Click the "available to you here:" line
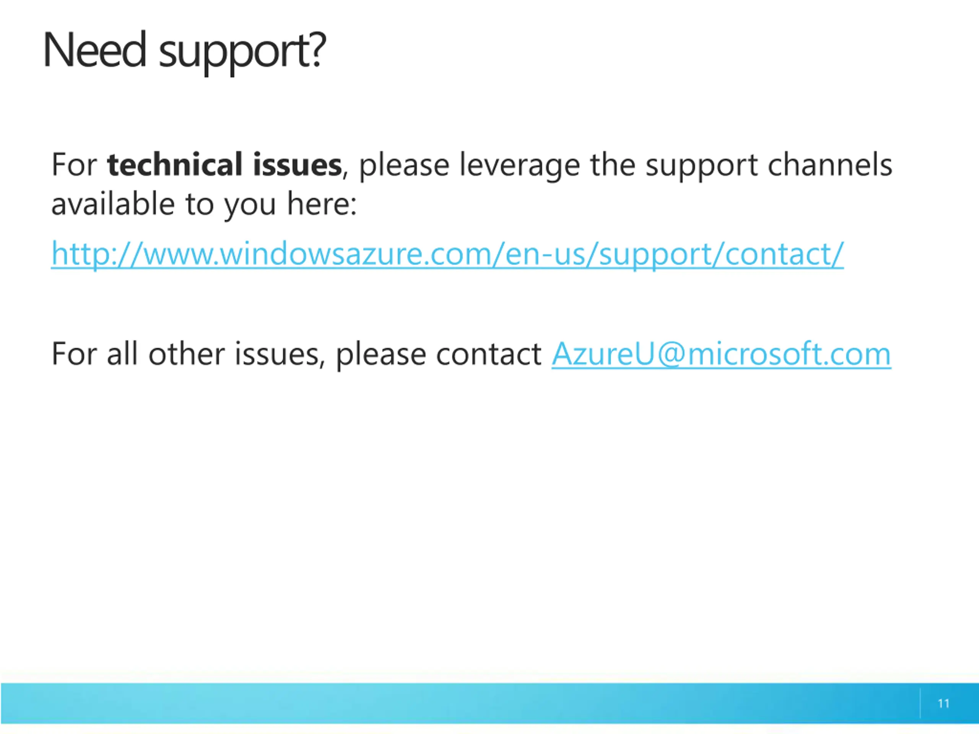979x734 pixels. pos(204,205)
